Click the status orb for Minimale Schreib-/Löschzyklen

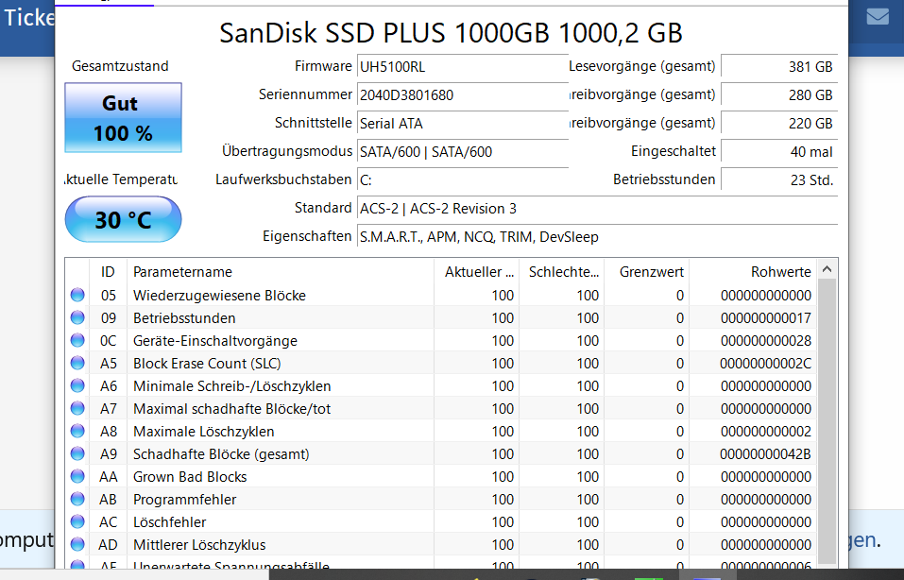[x=77, y=385]
